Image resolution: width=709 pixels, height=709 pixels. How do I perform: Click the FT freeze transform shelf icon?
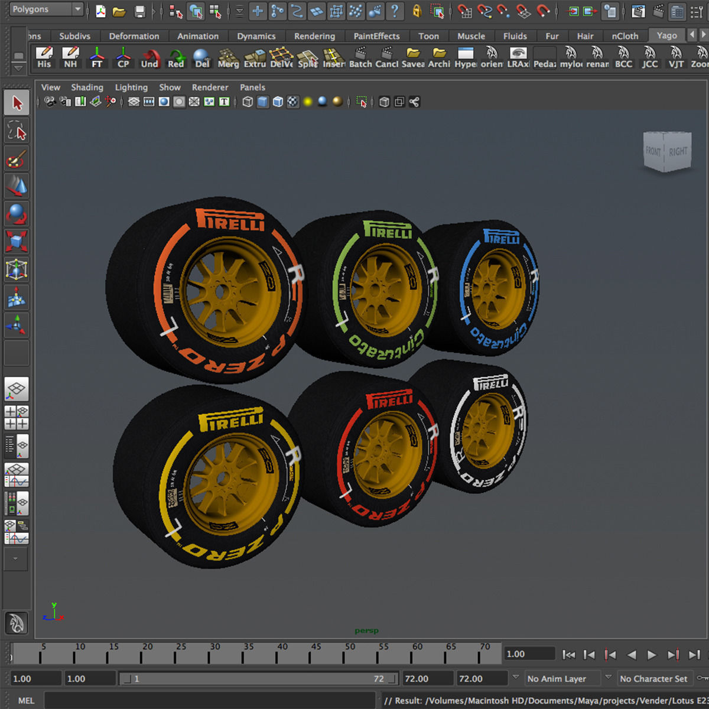pyautogui.click(x=97, y=57)
